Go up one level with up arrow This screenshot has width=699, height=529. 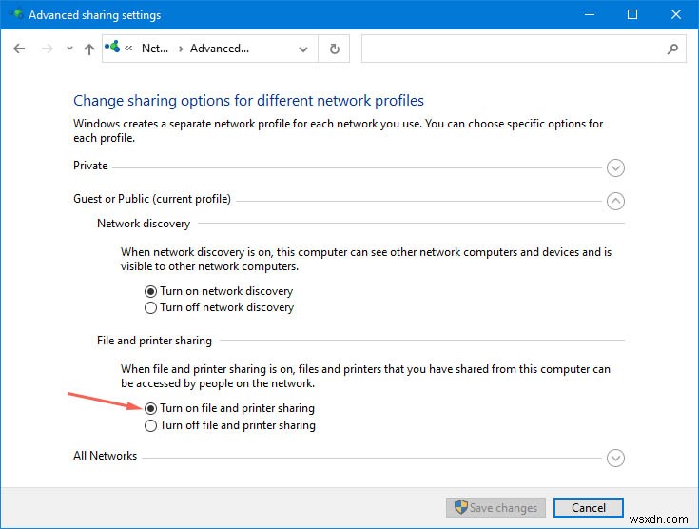pyautogui.click(x=89, y=49)
